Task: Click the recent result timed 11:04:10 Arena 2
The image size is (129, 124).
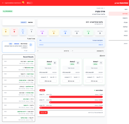Action: pos(19,81)
